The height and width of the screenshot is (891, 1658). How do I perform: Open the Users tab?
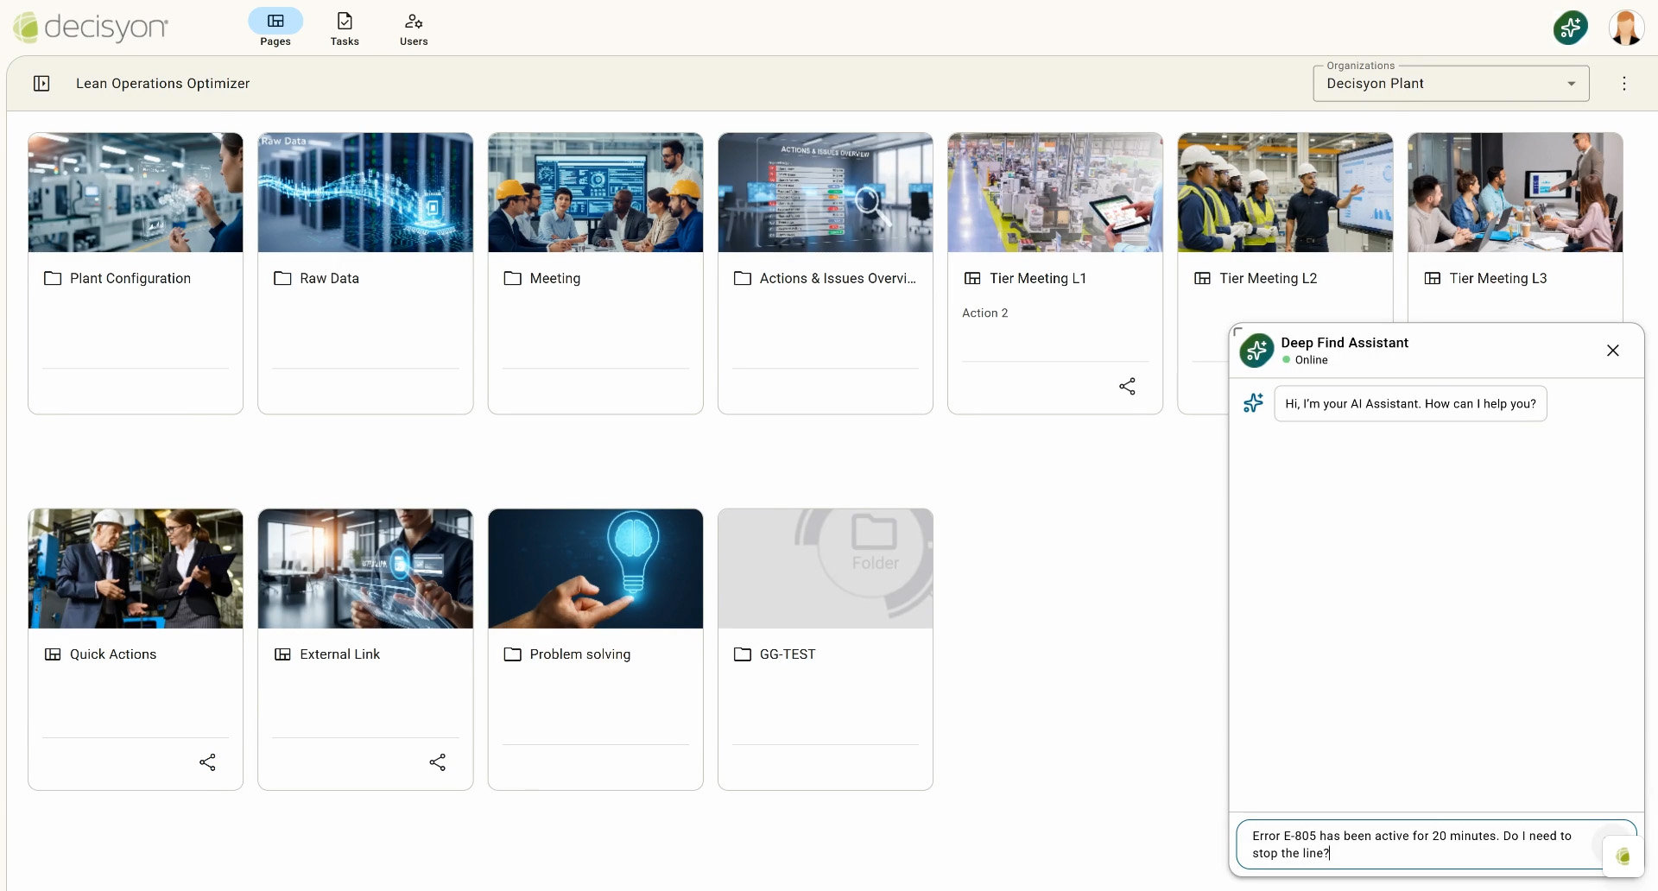pyautogui.click(x=414, y=28)
